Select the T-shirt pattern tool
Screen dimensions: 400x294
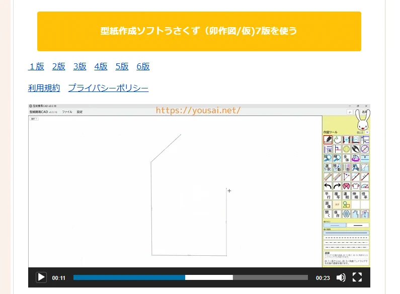pos(356,186)
